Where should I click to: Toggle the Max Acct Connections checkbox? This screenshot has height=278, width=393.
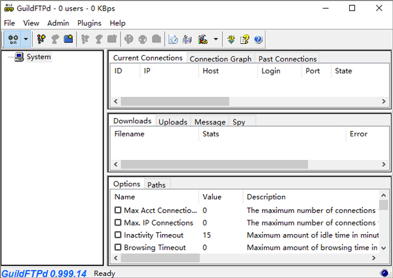[118, 210]
